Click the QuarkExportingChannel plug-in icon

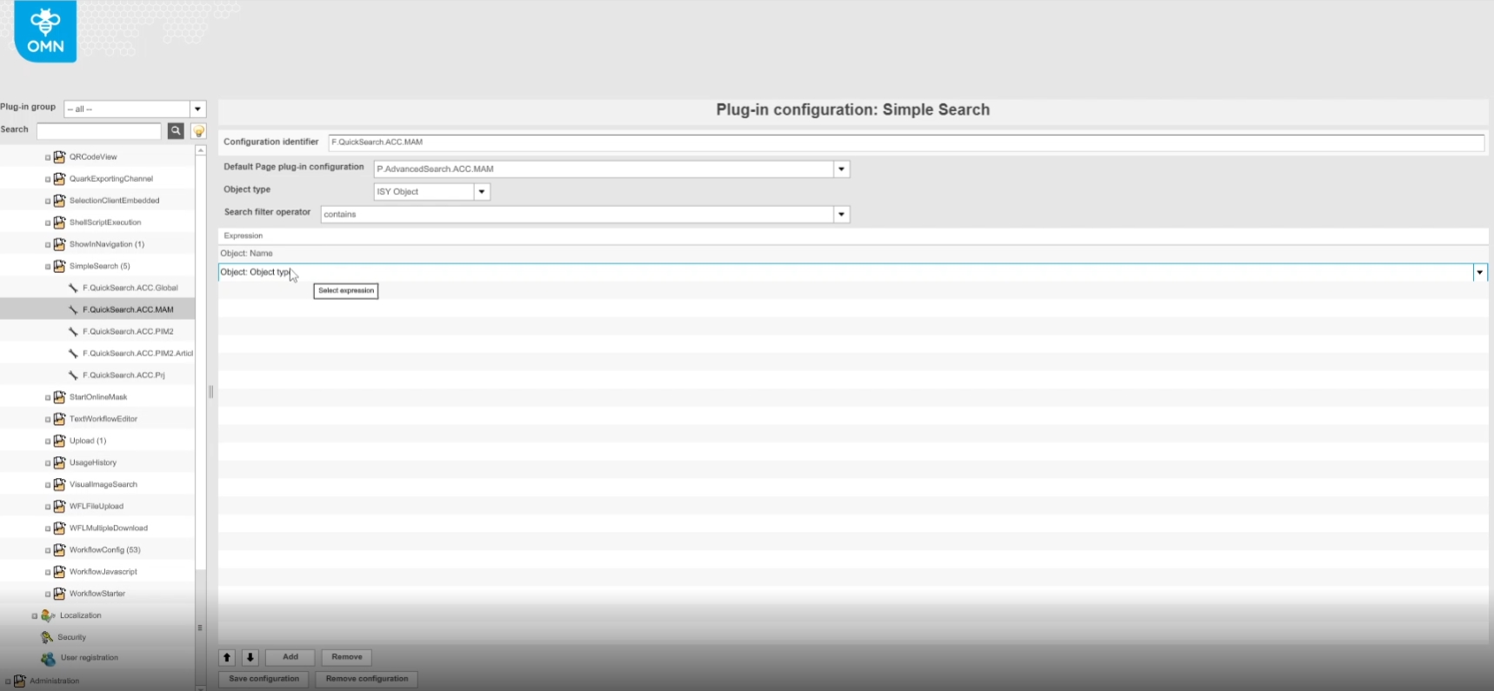point(59,179)
